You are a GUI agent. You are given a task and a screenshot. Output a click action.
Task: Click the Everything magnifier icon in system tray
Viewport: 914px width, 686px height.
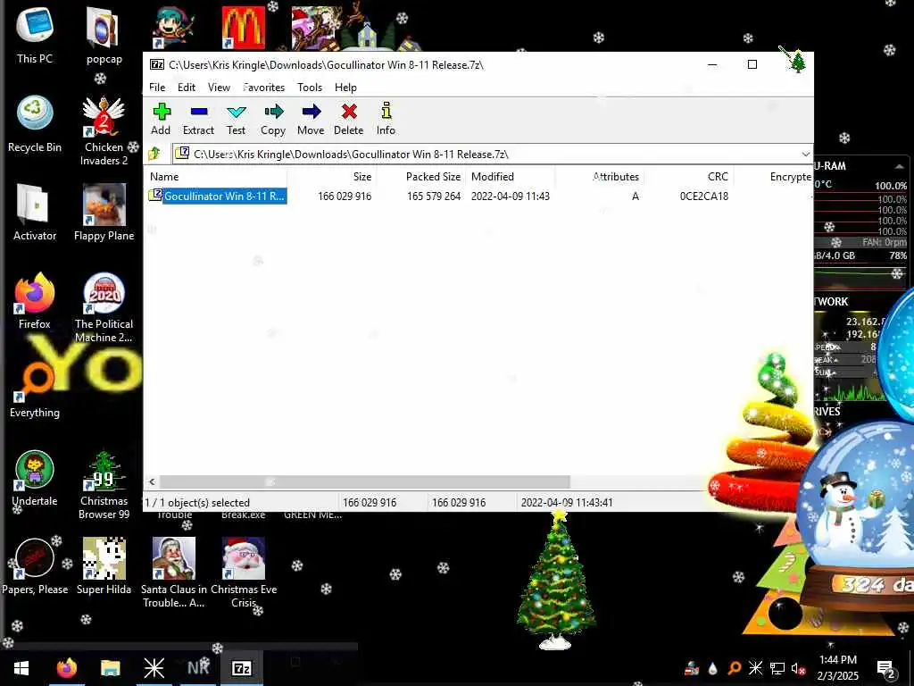[735, 668]
